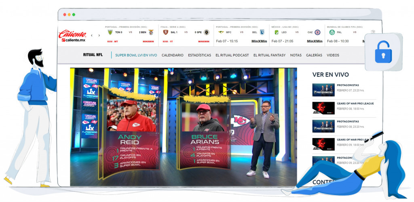Image resolution: width=414 pixels, height=202 pixels.
Task: Select the SPE team crest
Action: (x=207, y=32)
